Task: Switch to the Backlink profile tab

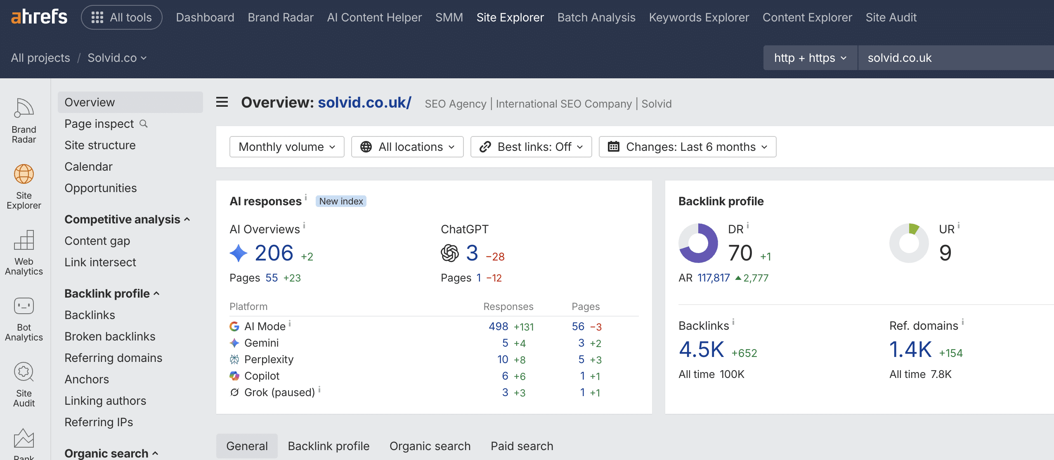Action: (328, 446)
